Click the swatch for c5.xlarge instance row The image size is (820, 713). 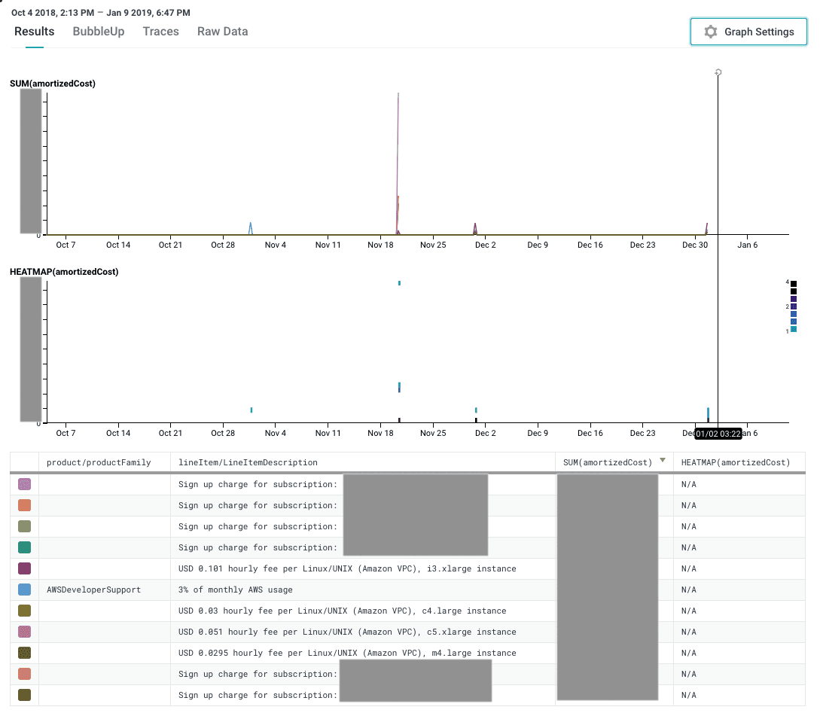pos(25,632)
